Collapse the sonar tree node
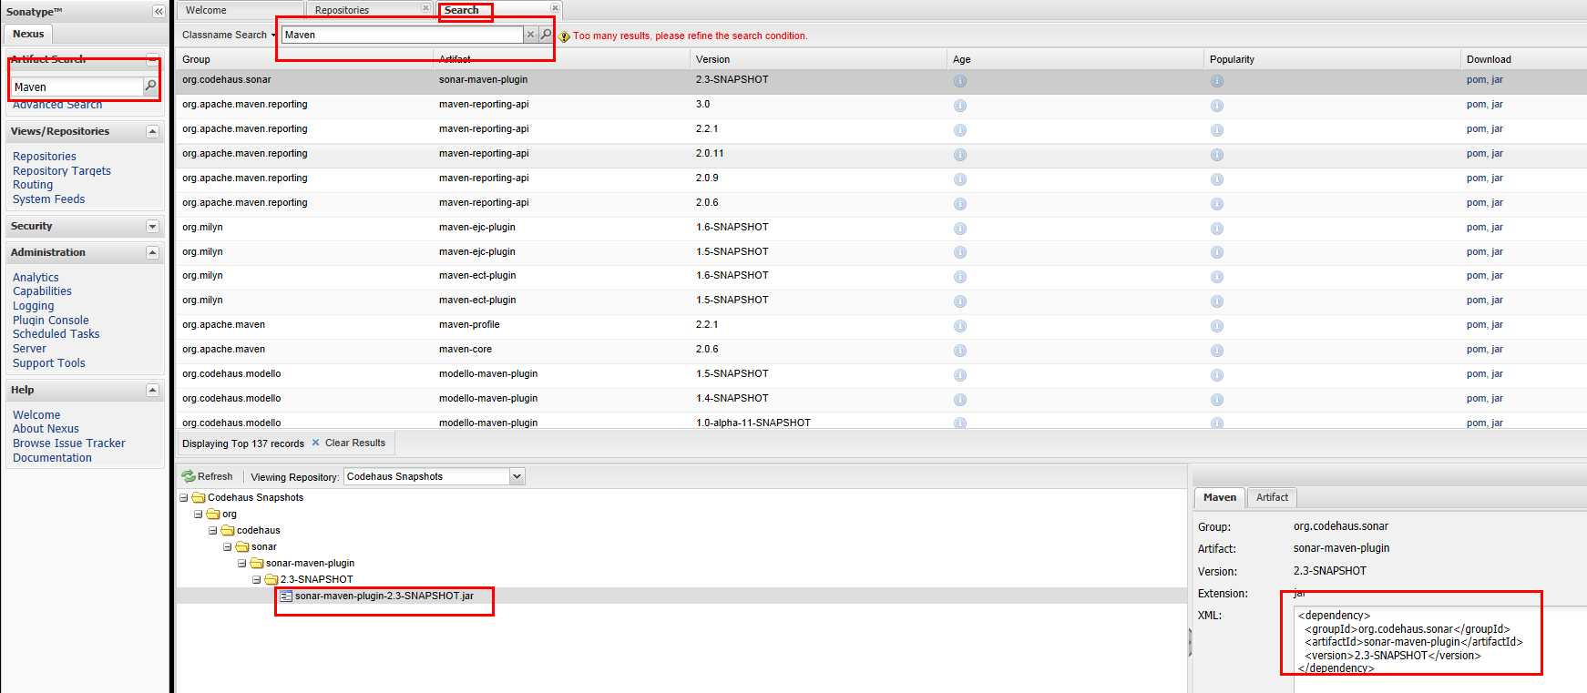Viewport: 1587px width, 693px height. 228,547
